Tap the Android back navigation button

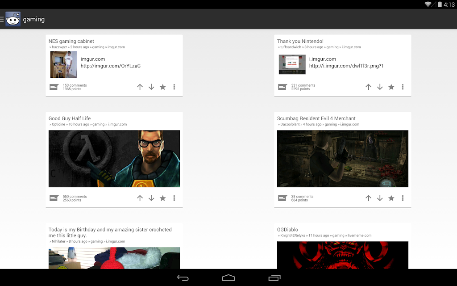pos(183,278)
